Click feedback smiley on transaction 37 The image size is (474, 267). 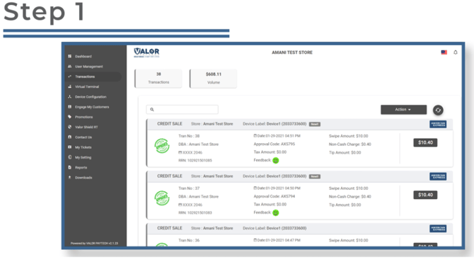coord(276,212)
